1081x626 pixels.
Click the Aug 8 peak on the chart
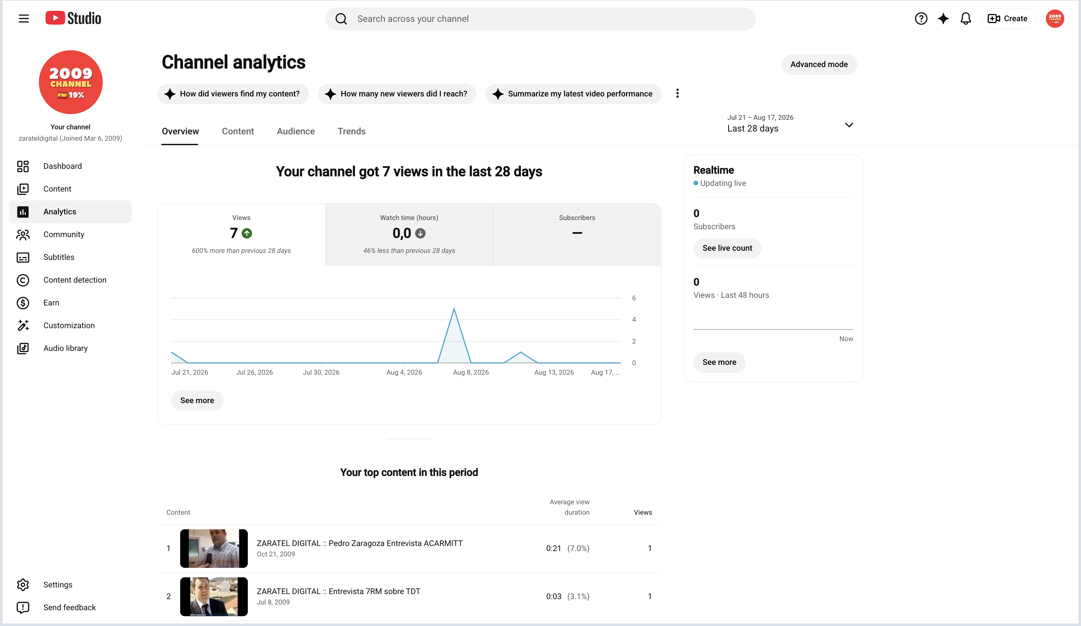point(454,309)
